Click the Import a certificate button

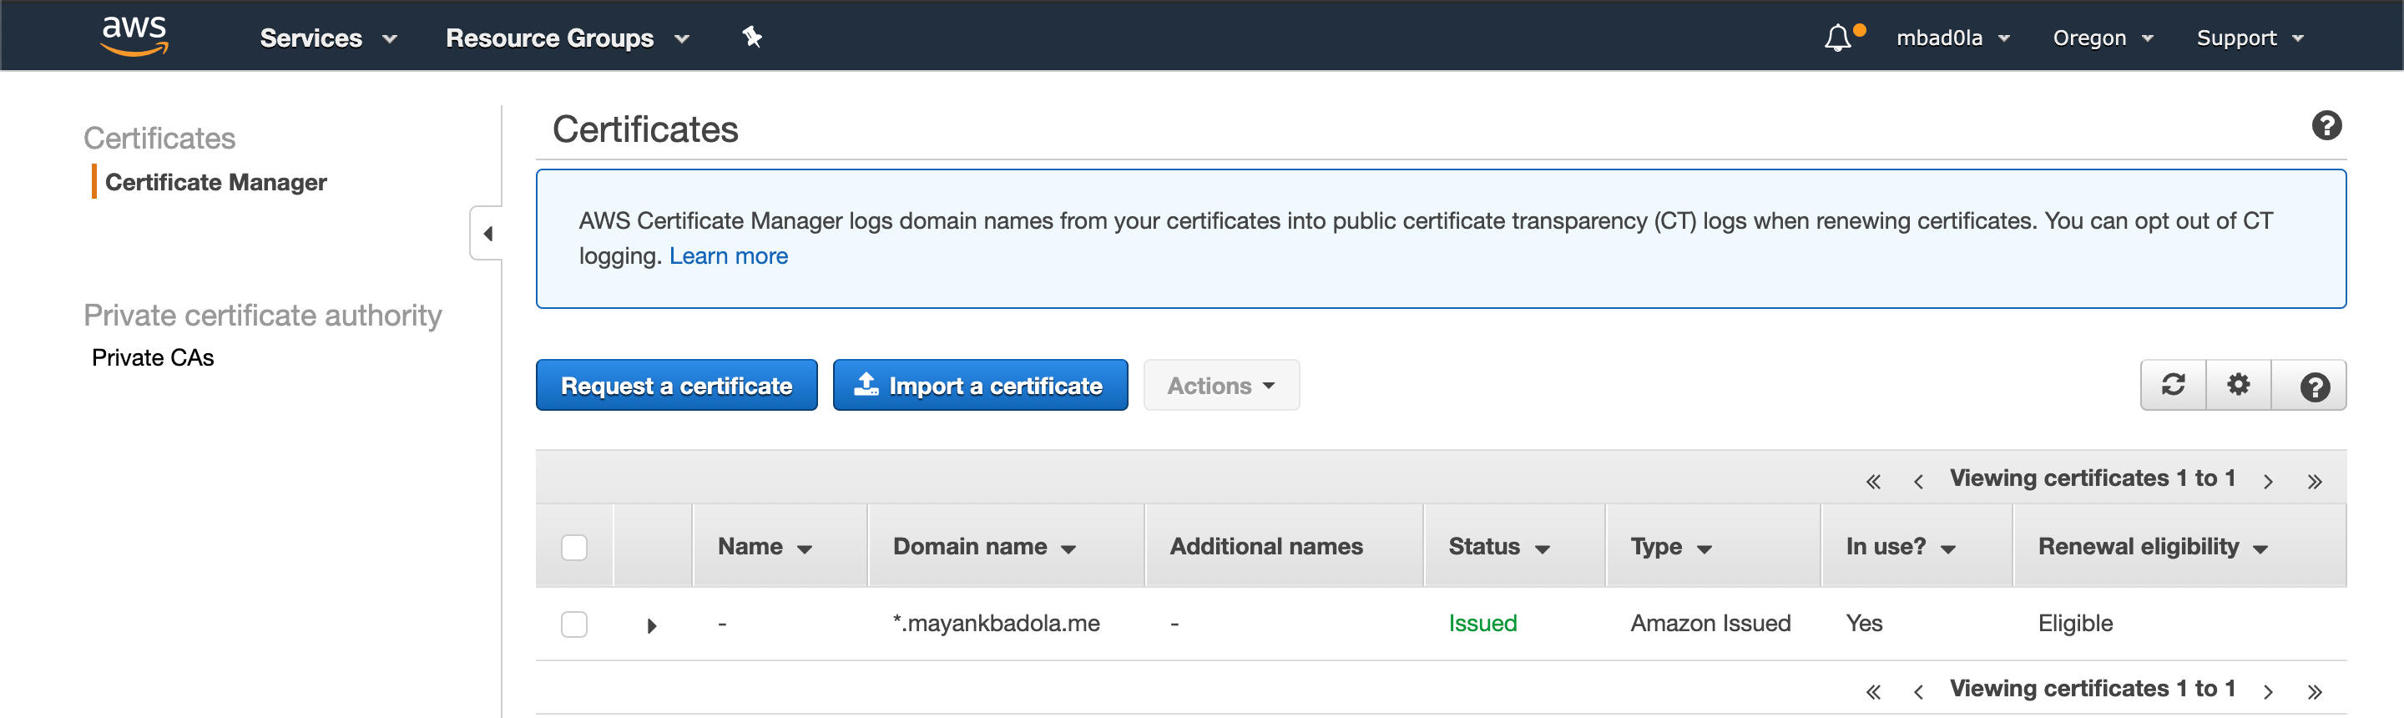[980, 385]
